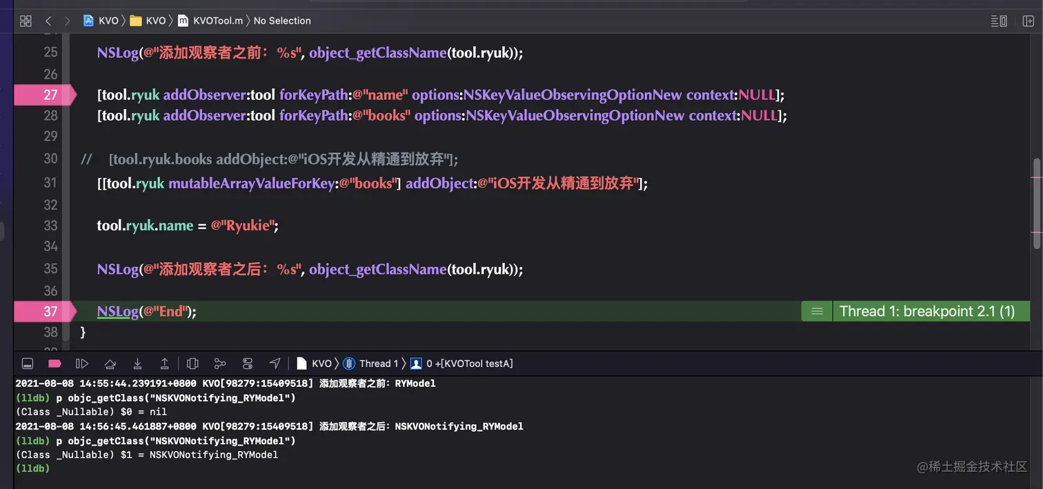
Task: Open the Debug View Hierarchy
Action: [x=192, y=363]
